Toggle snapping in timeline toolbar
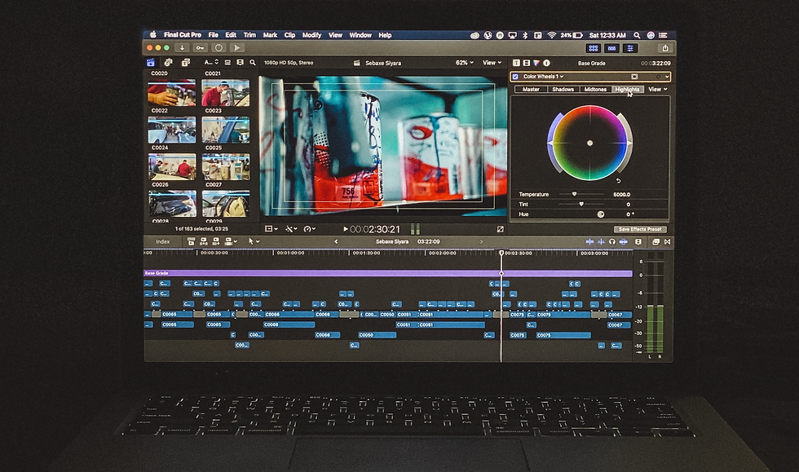799x472 pixels. pyautogui.click(x=623, y=241)
